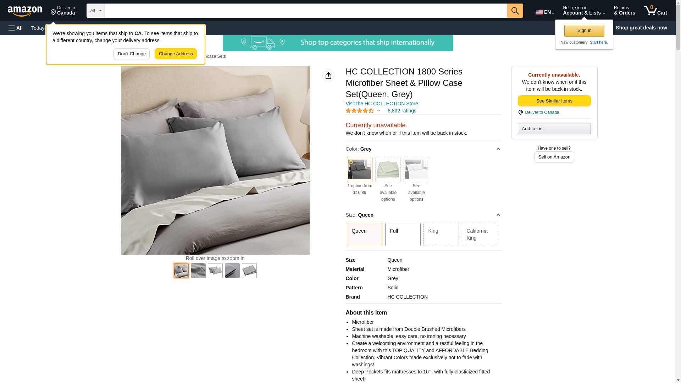
Task: Collapse the Color section chevron
Action: (x=498, y=149)
